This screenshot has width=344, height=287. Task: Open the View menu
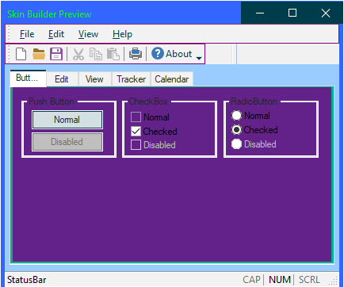[88, 34]
